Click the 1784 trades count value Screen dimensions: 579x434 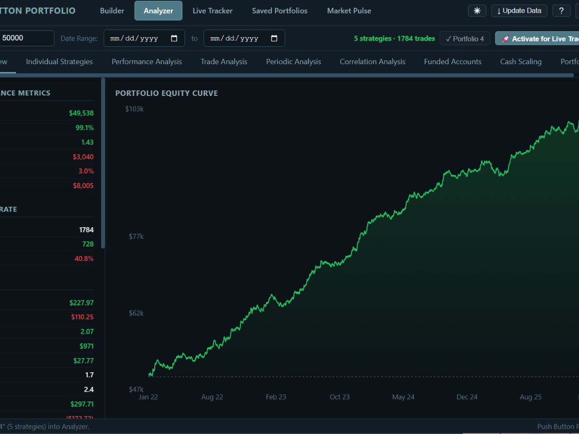tap(86, 230)
